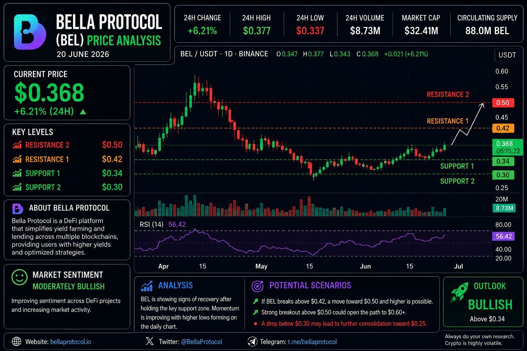Click the $0.30 value in Key Levels
The height and width of the screenshot is (351, 527).
click(x=112, y=187)
